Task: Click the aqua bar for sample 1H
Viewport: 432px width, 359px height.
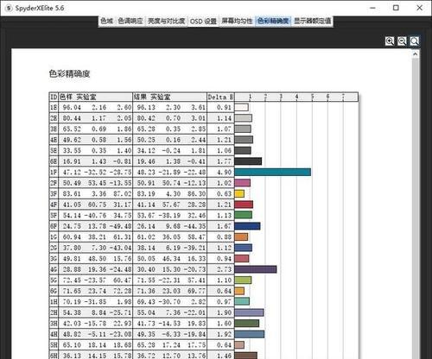Action: point(242,301)
